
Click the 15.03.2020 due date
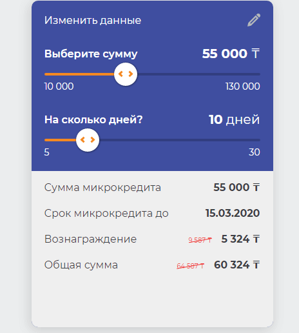233,213
